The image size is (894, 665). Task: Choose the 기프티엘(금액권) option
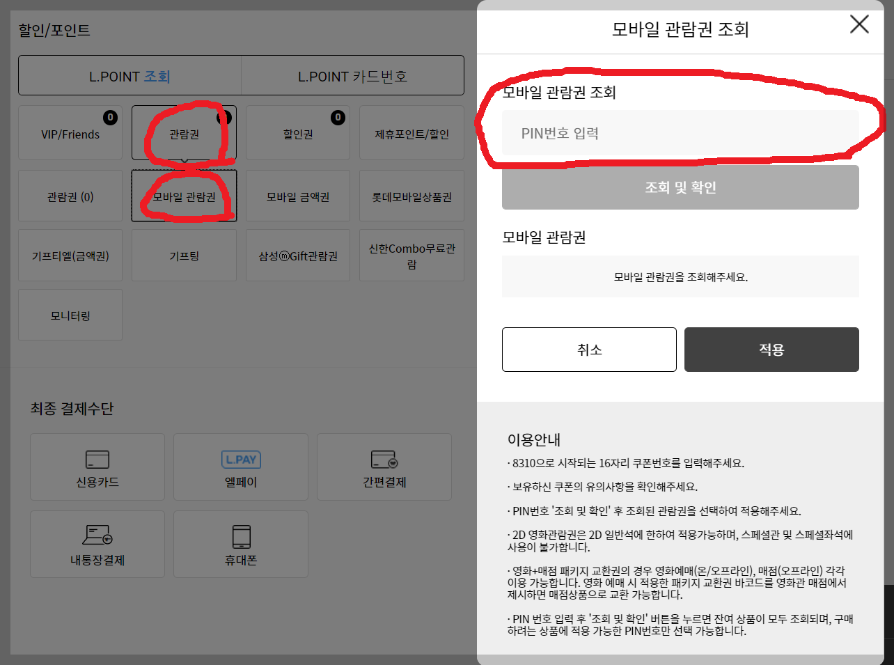[70, 256]
